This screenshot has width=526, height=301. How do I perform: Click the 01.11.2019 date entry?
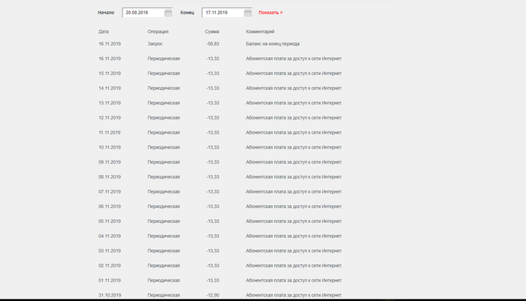coord(110,280)
